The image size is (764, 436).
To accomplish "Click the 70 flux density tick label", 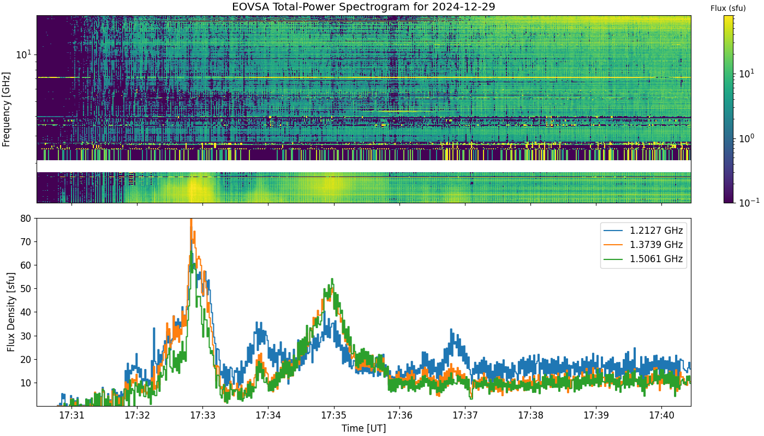I will (x=27, y=241).
